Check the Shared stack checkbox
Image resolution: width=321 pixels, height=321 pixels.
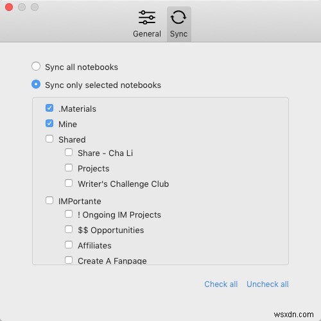pyautogui.click(x=49, y=139)
